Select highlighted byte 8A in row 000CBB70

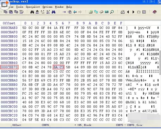pyautogui.click(x=56, y=67)
